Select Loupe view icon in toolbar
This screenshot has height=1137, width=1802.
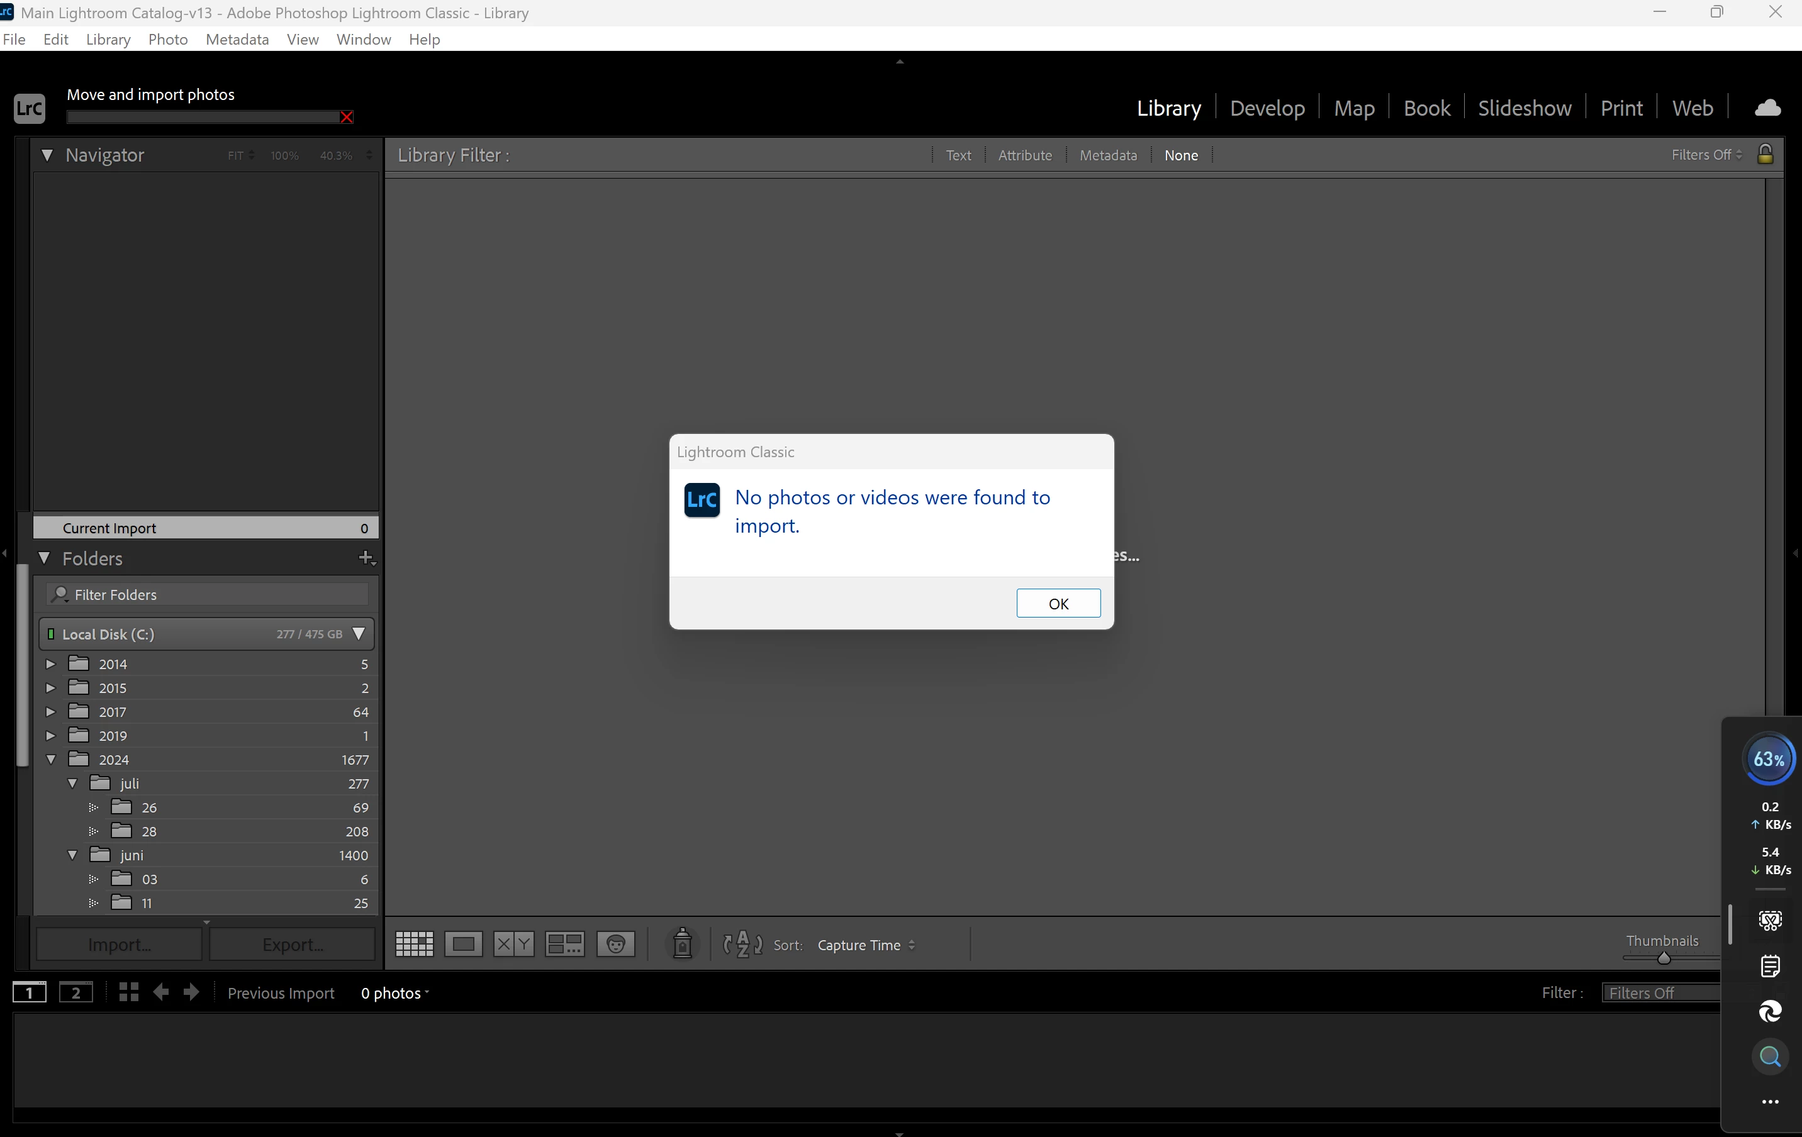(x=463, y=944)
